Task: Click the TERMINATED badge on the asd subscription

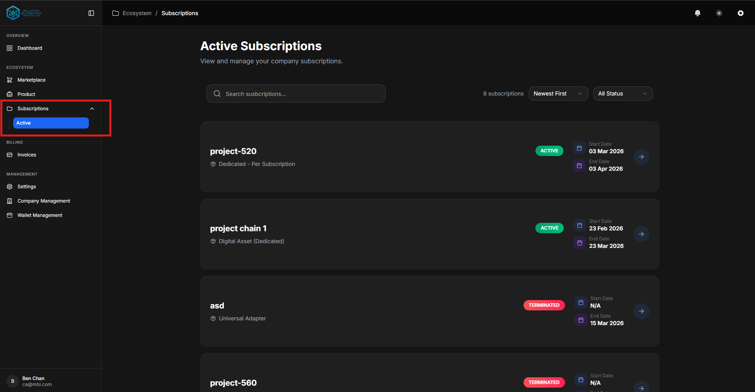Action: pos(544,305)
